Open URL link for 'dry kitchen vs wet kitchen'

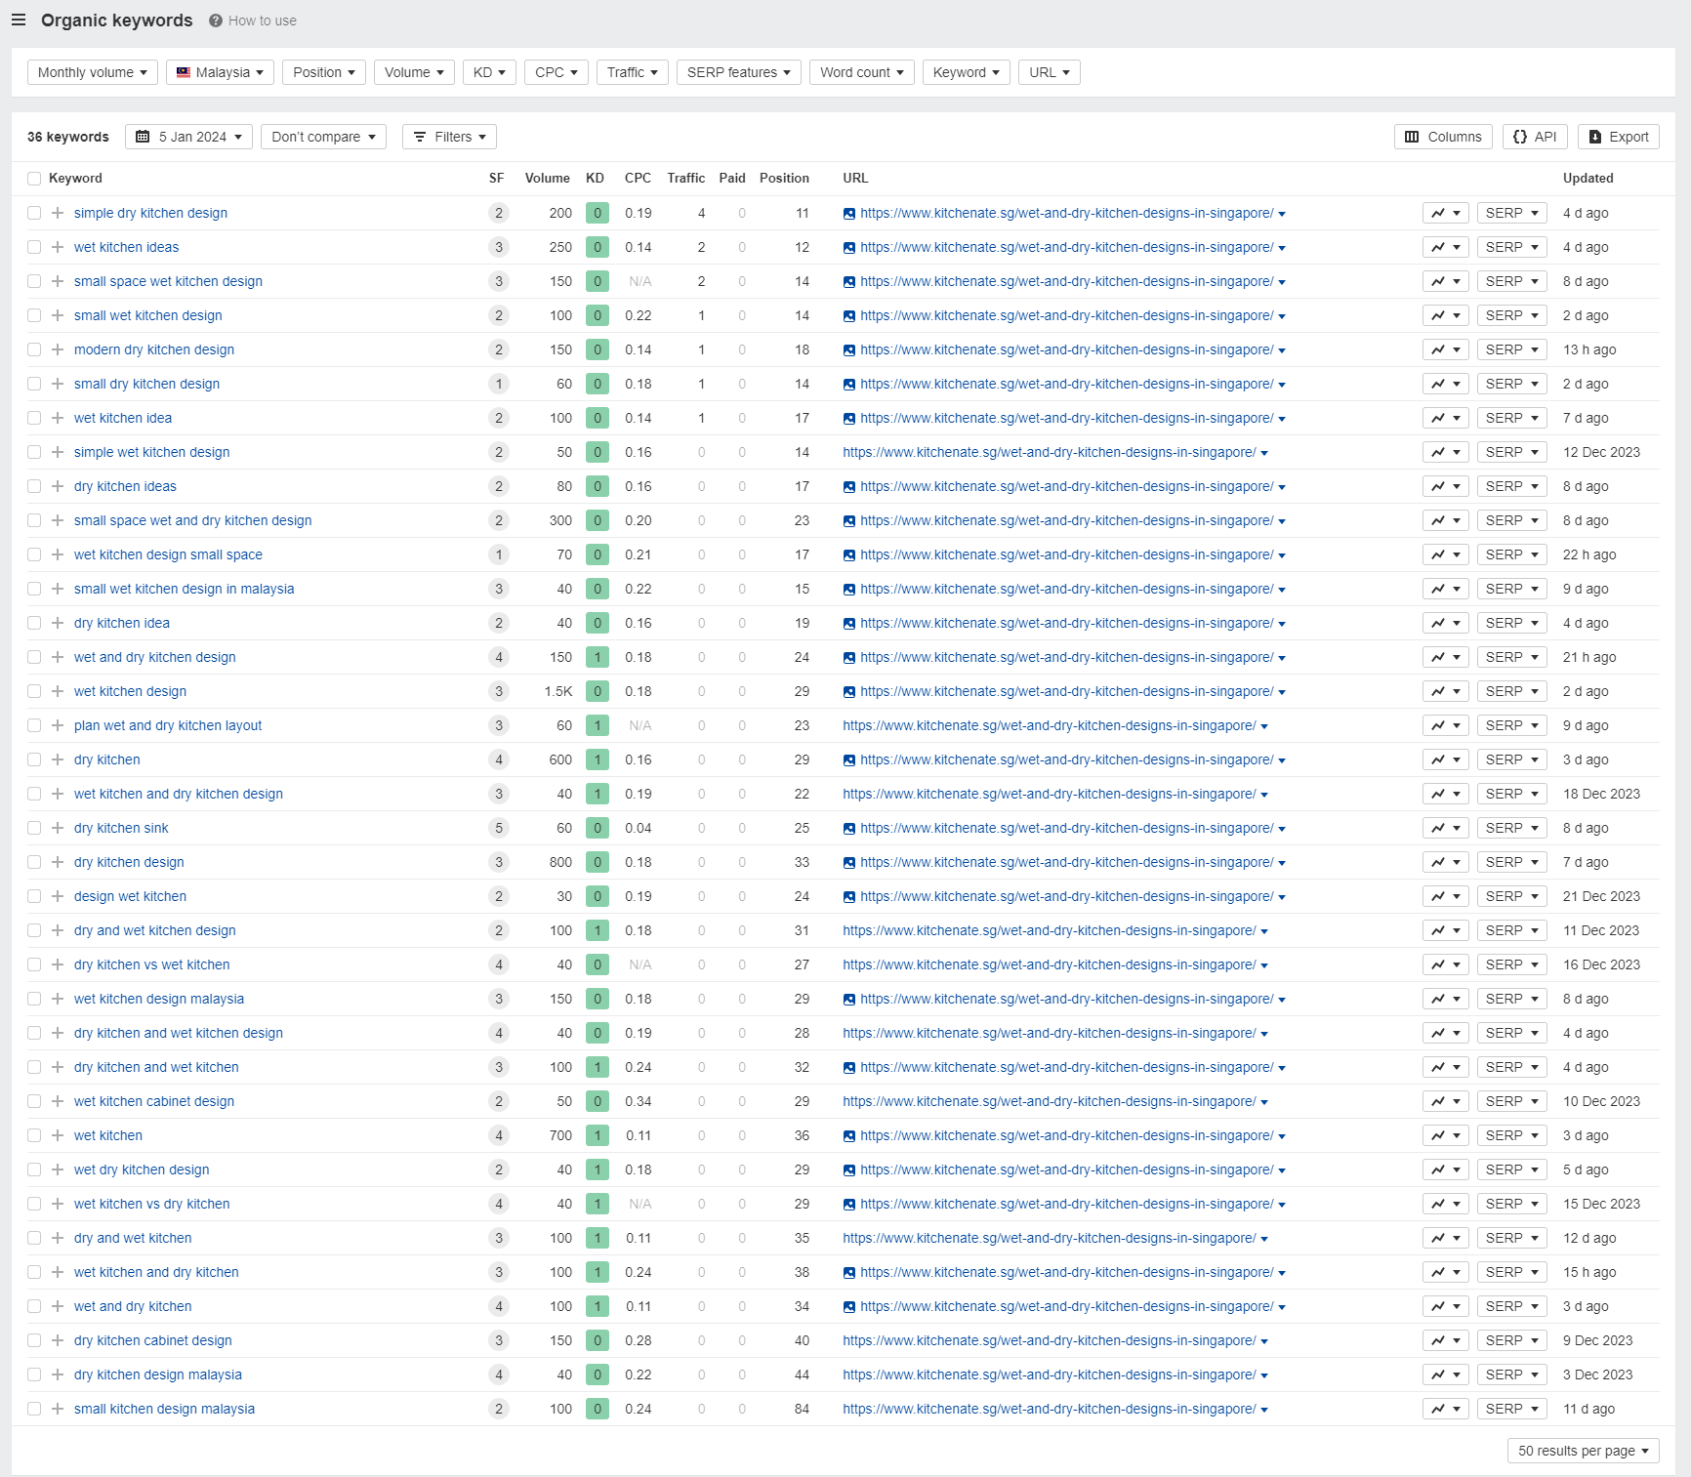[1050, 964]
